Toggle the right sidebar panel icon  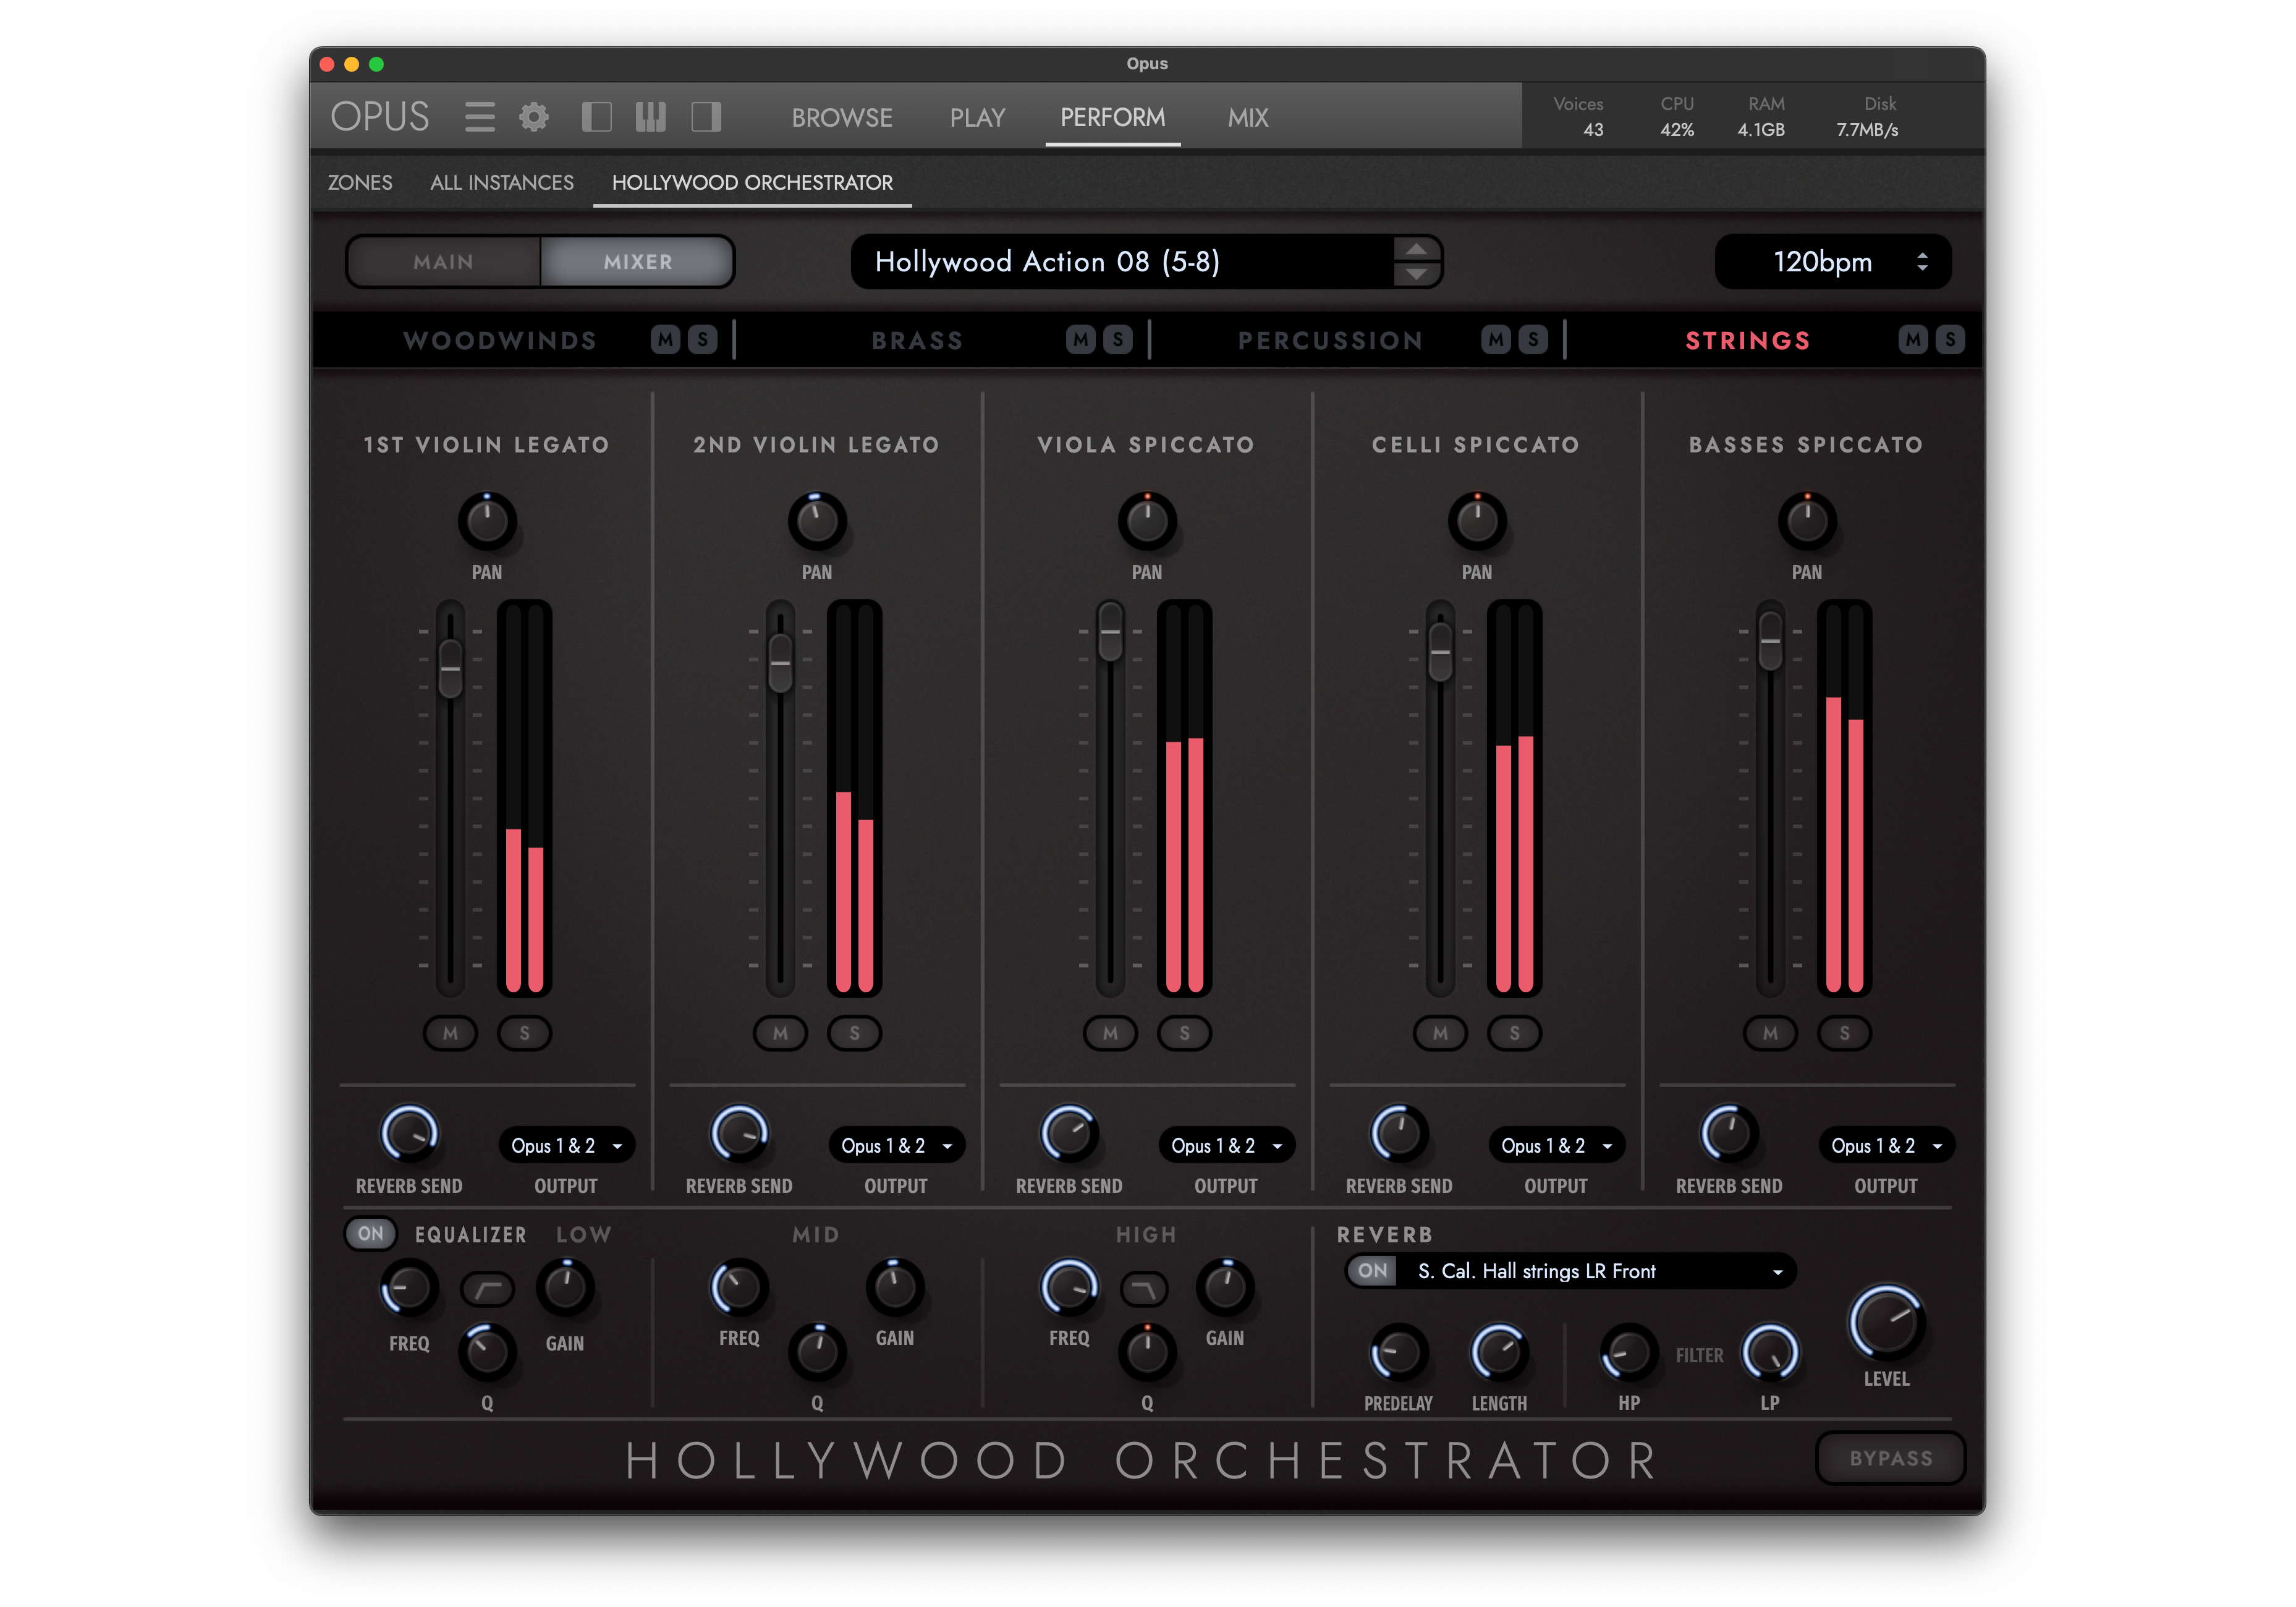(x=706, y=117)
